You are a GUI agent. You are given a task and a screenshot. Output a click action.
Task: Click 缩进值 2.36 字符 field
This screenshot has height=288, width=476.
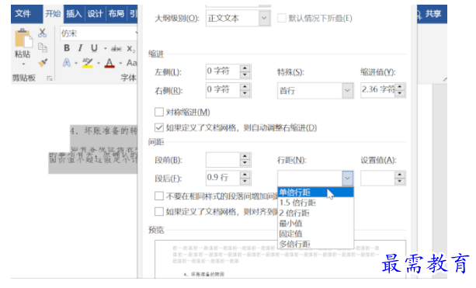coord(378,90)
